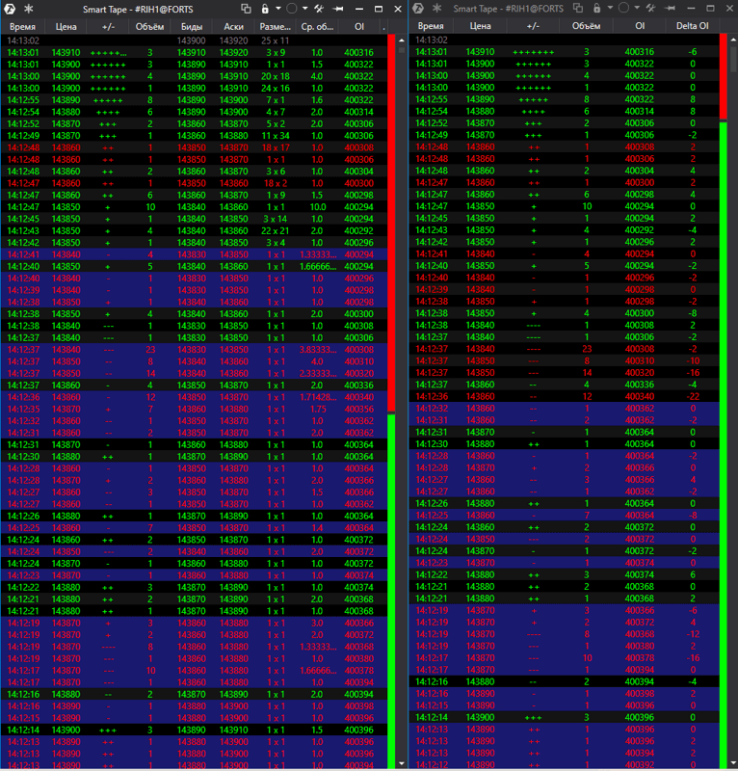Duplicate the left Smart Tape window via the copy icon
This screenshot has width=738, height=771.
[246, 9]
